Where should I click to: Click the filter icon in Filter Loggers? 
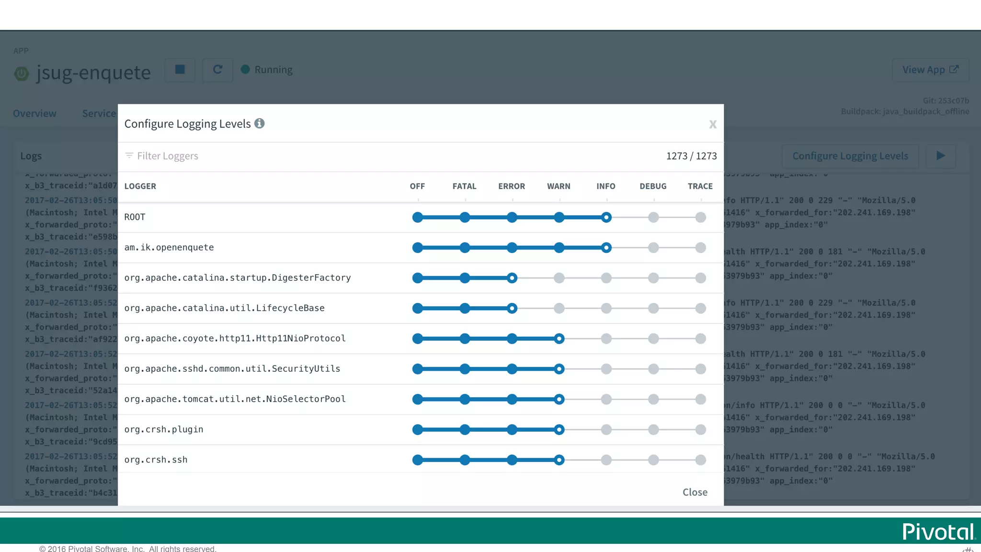(x=129, y=156)
